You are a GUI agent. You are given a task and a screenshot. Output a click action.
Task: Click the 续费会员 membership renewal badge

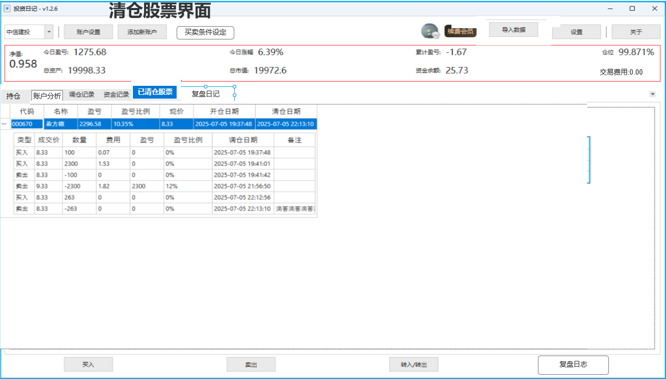point(462,31)
